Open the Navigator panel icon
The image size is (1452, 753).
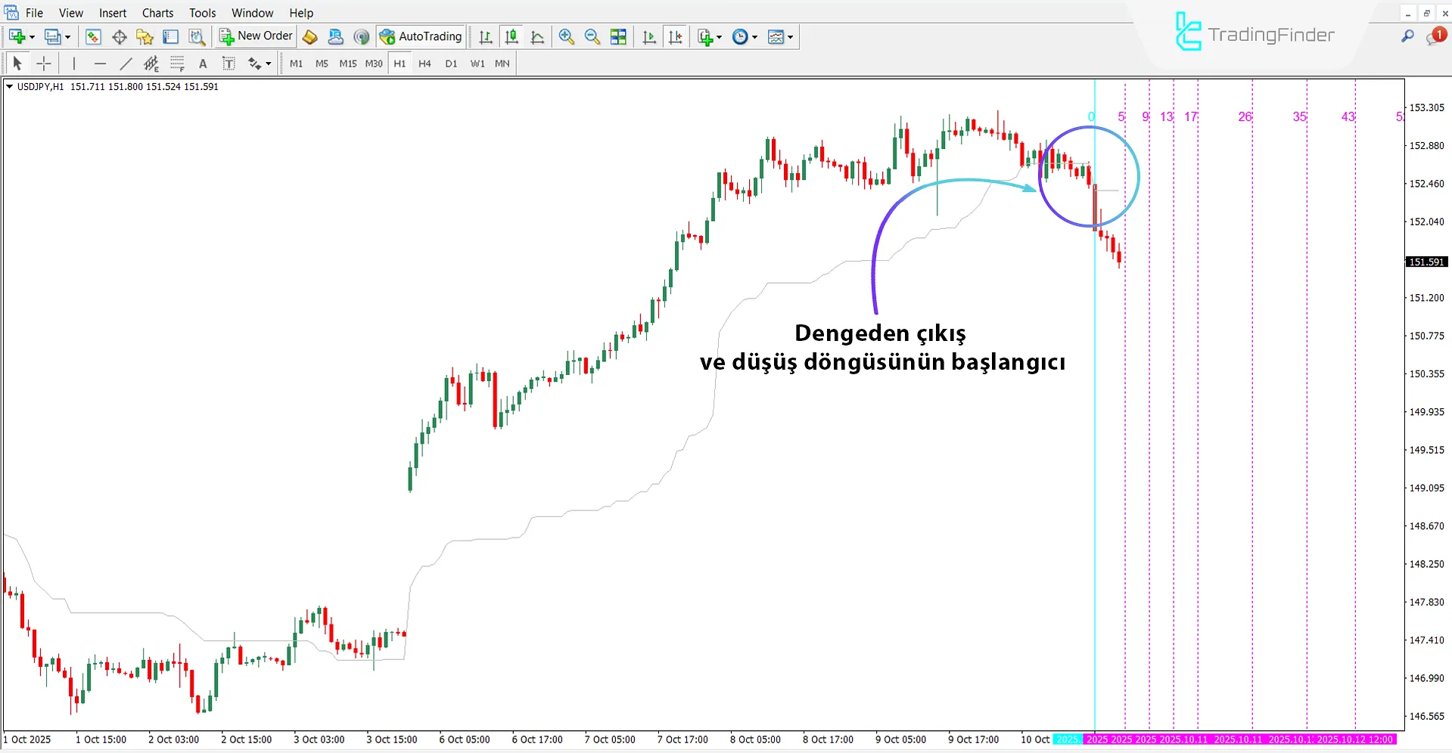pos(144,36)
